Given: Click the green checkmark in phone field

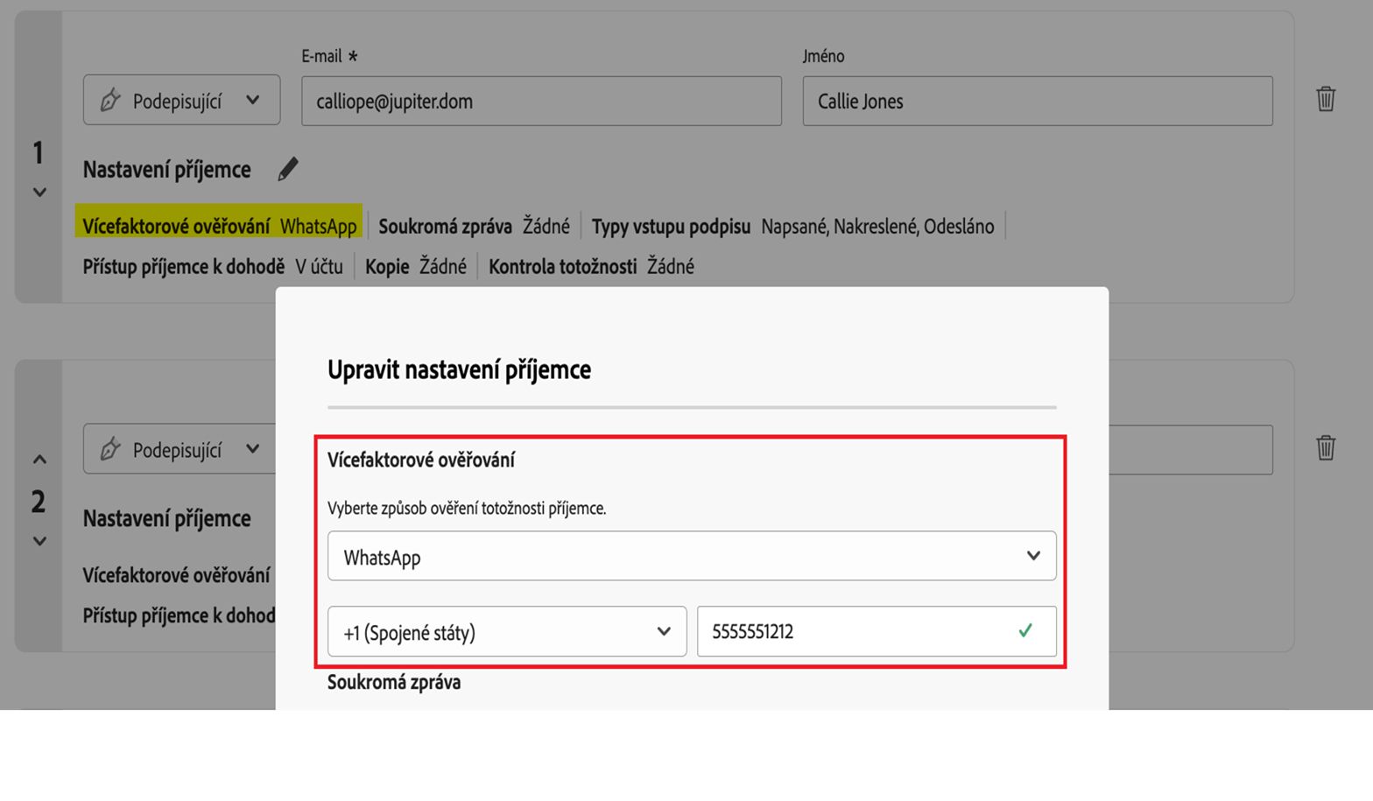Looking at the screenshot, I should [1024, 631].
